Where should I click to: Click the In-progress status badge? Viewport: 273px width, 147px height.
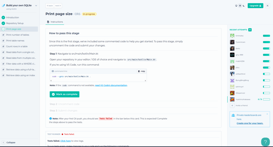pyautogui.click(x=89, y=14)
